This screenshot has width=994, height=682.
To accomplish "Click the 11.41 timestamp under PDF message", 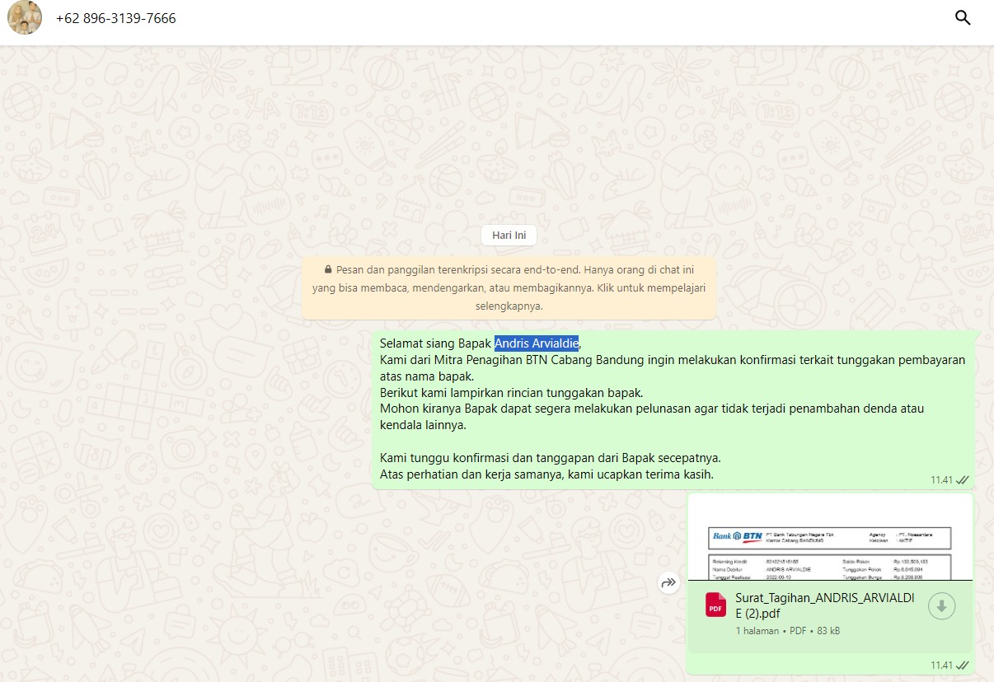I will pos(941,666).
